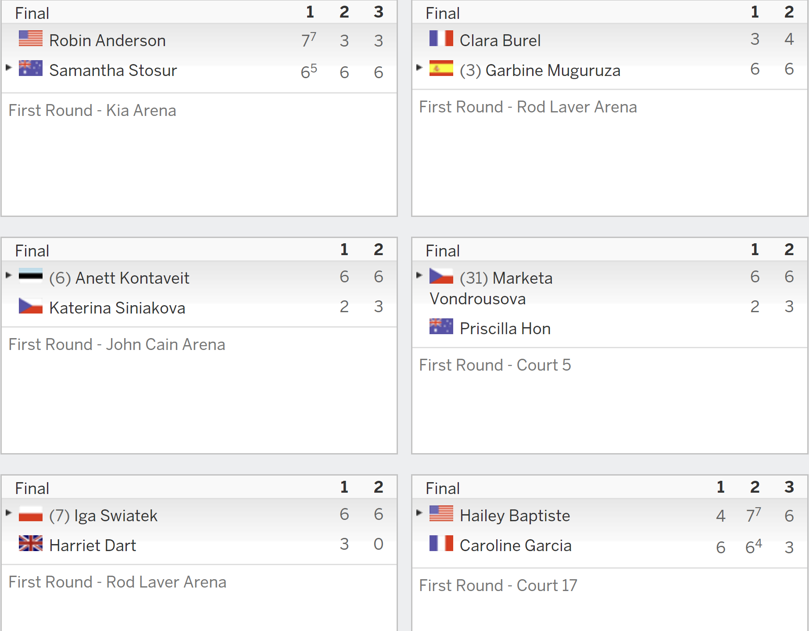
Task: Click the Czech flag beside Katerina Siniakova
Action: 31,306
